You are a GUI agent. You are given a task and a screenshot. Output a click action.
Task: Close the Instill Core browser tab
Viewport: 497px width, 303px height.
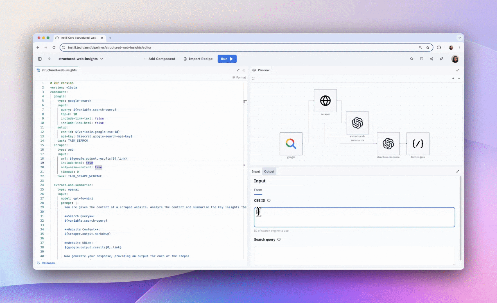tap(102, 38)
